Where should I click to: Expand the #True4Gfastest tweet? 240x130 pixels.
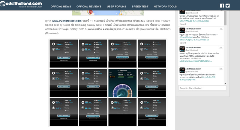183,43
